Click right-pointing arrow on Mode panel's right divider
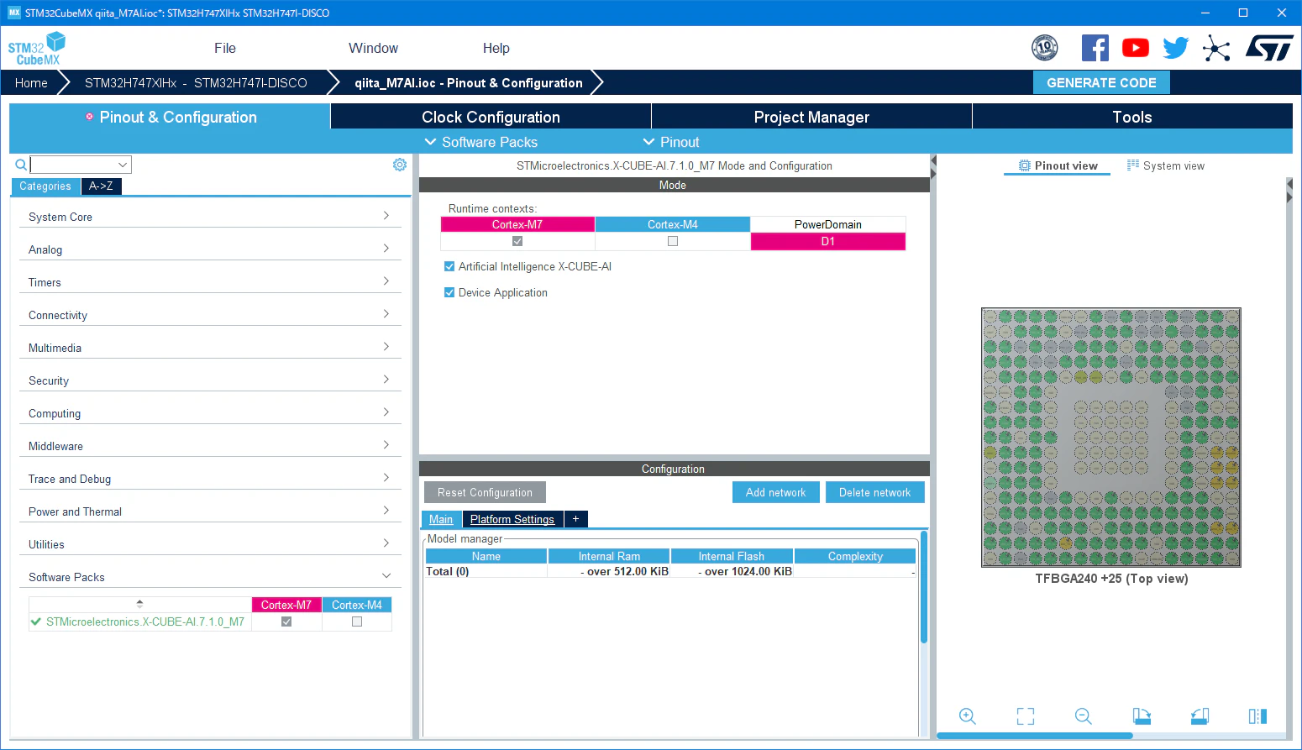The image size is (1302, 750). pos(933,173)
